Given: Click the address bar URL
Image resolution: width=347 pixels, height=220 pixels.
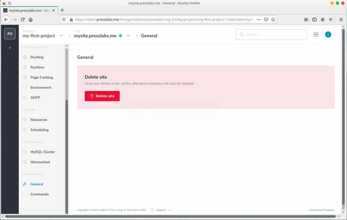Looking at the screenshot, I should [x=165, y=20].
